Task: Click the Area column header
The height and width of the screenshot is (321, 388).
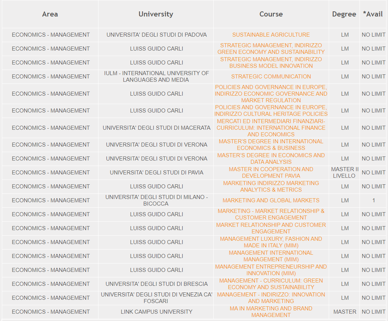Action: click(50, 14)
